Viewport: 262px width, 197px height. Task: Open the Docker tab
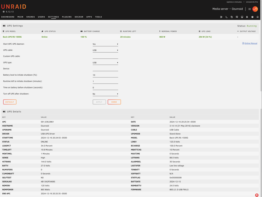(79, 17)
